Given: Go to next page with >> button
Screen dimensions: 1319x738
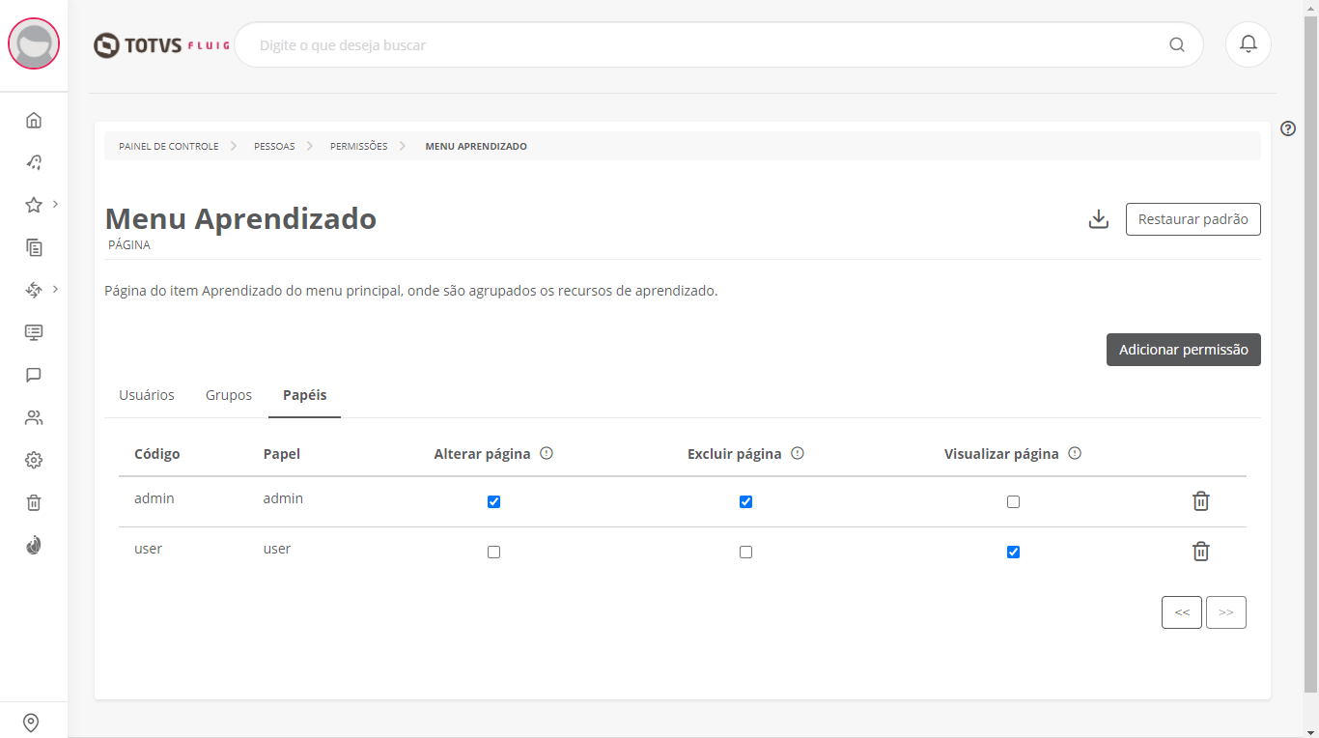Looking at the screenshot, I should coord(1226,612).
